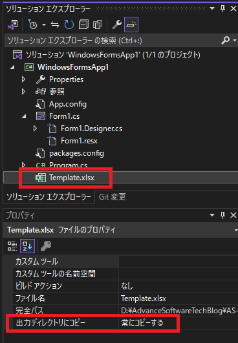The height and width of the screenshot is (343, 238).
Task: Click the ファイル名 value Template.xlsx
Action: pos(144,298)
